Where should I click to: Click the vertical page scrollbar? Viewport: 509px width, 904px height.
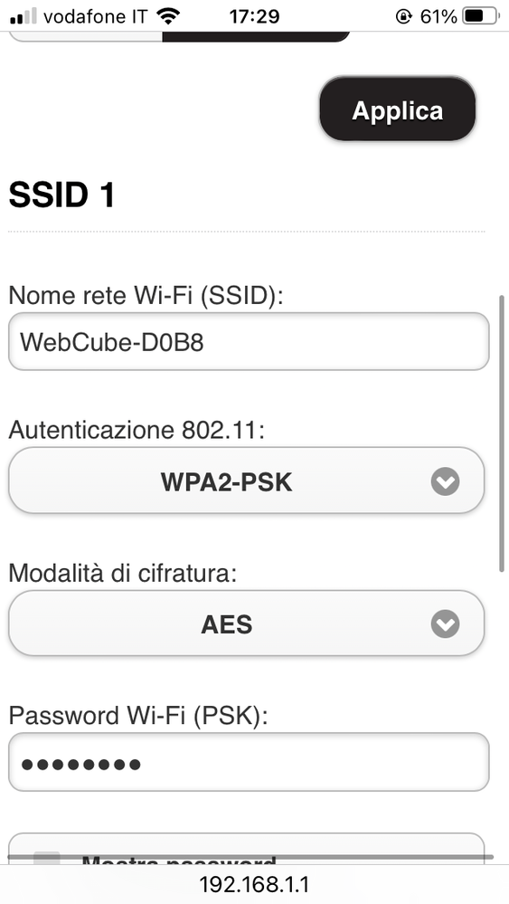click(502, 433)
